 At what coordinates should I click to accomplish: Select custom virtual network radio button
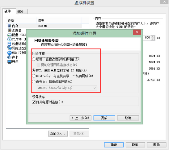[x=34, y=82]
